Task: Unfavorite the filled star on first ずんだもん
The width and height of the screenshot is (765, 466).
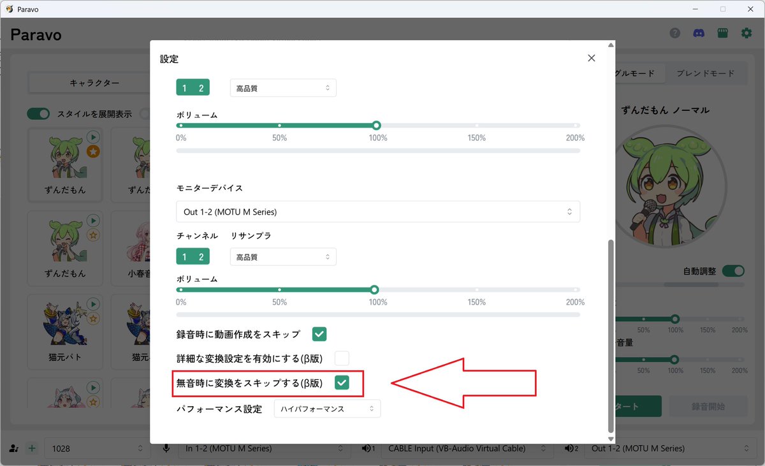Action: (x=93, y=151)
